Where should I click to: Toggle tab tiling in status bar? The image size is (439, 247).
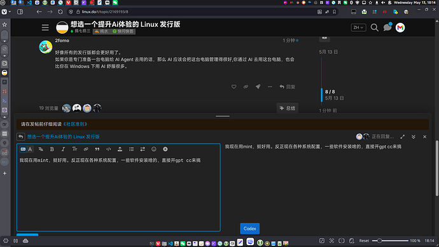(341, 241)
